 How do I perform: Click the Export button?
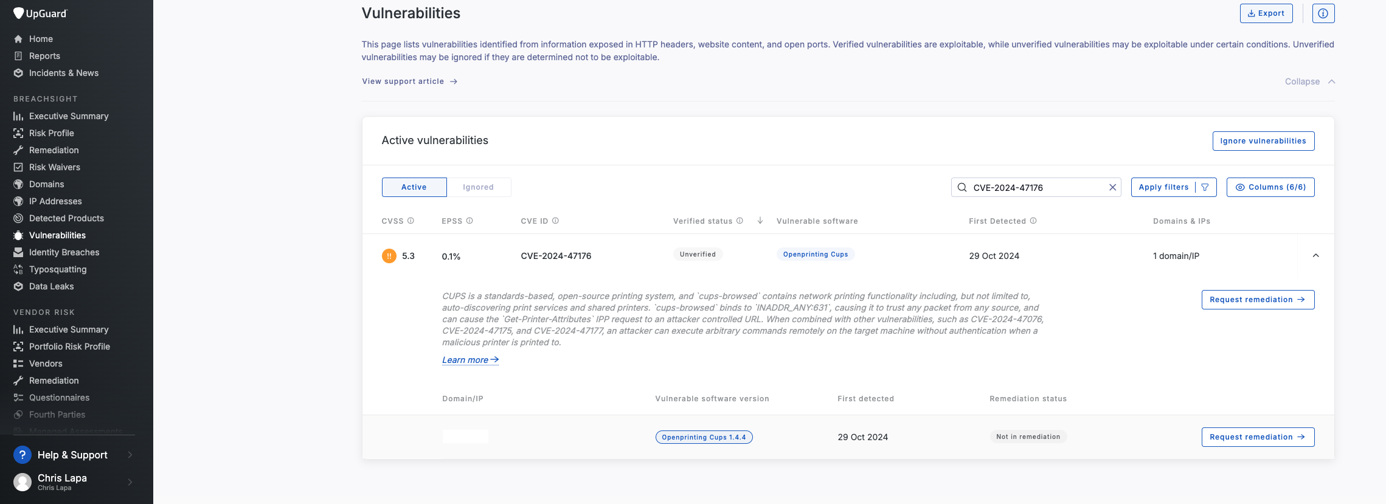(1266, 13)
